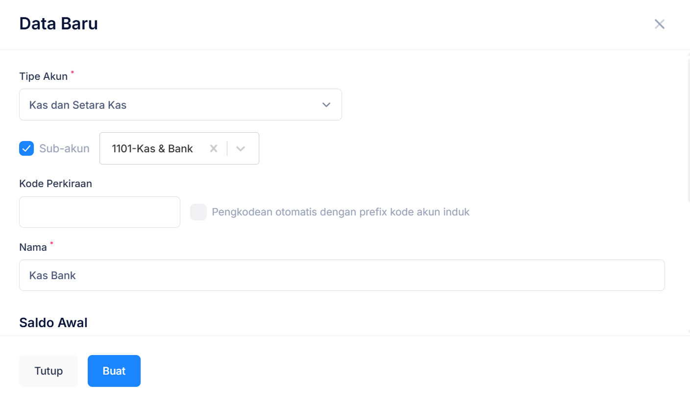Viewport: 690px width, 404px height.
Task: Click the Data Baru dialog title
Action: [58, 24]
